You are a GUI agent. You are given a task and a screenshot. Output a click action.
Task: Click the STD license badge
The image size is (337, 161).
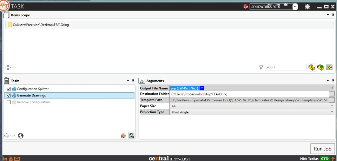pos(324,159)
